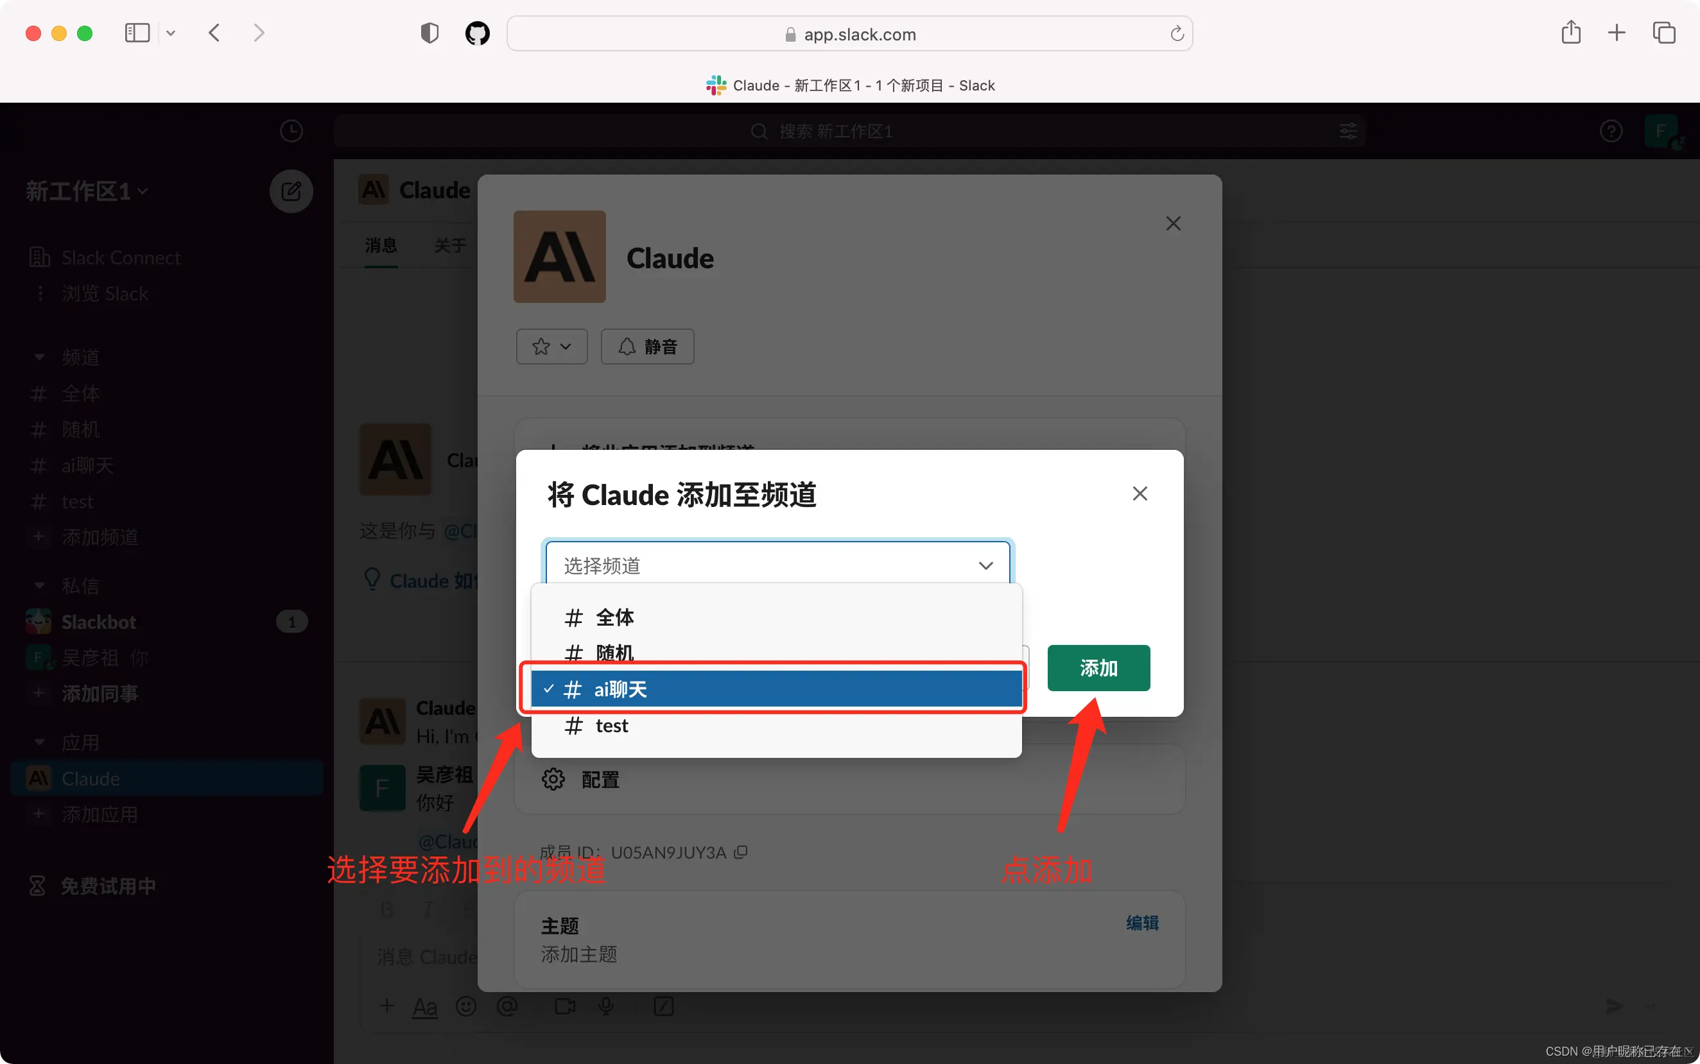This screenshot has width=1700, height=1064.
Task: Show Safari tab overview
Action: click(x=1664, y=32)
